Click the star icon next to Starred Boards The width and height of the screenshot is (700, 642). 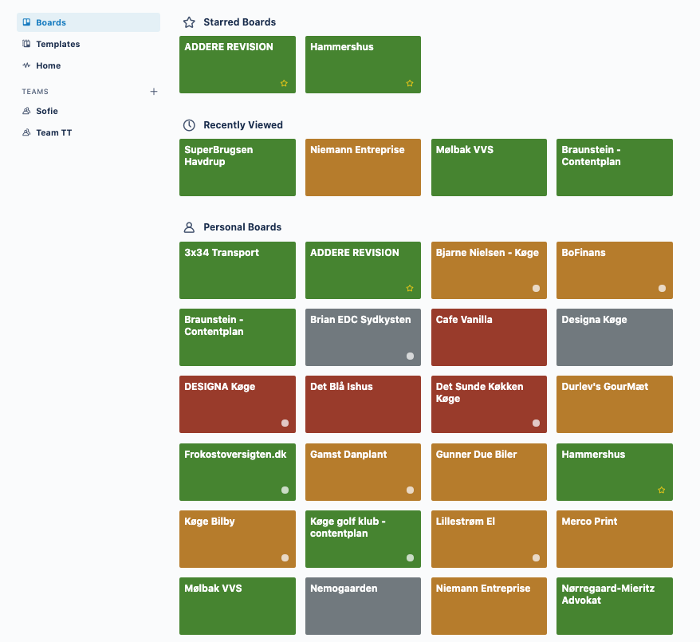pos(189,22)
